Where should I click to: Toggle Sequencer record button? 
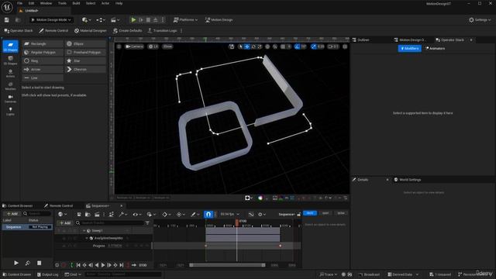tap(64, 265)
